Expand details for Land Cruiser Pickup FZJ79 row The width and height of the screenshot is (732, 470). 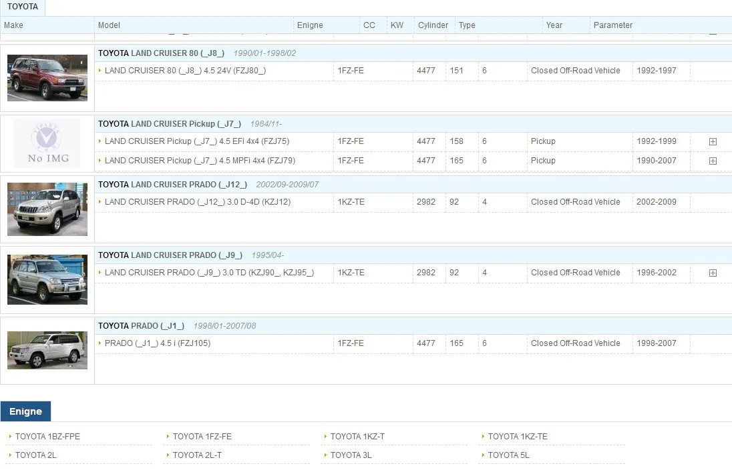[x=713, y=161]
